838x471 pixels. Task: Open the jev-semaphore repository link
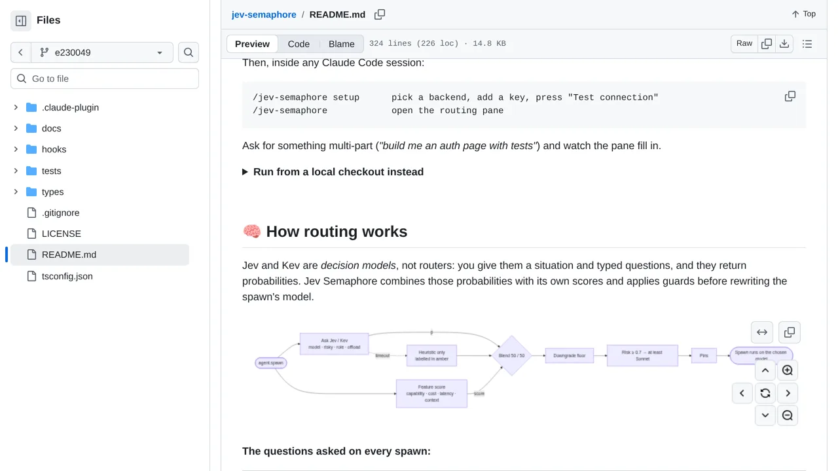[x=264, y=14]
